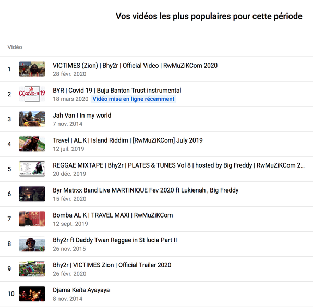Click the 'Travel | AL.K | Island Riddim' title
Viewport: 313px width, 307px height.
point(128,140)
